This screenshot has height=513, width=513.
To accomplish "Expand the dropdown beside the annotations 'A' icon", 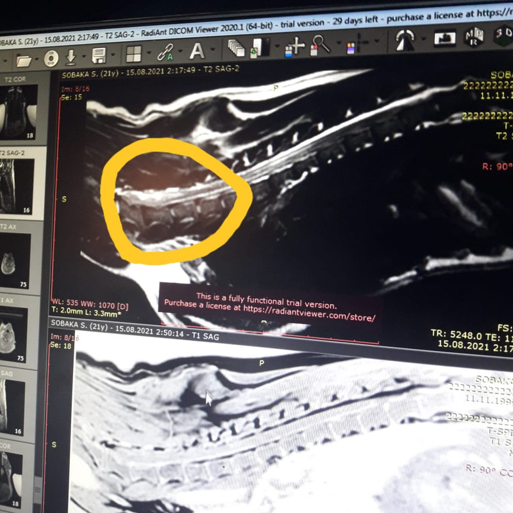I will pos(213,49).
